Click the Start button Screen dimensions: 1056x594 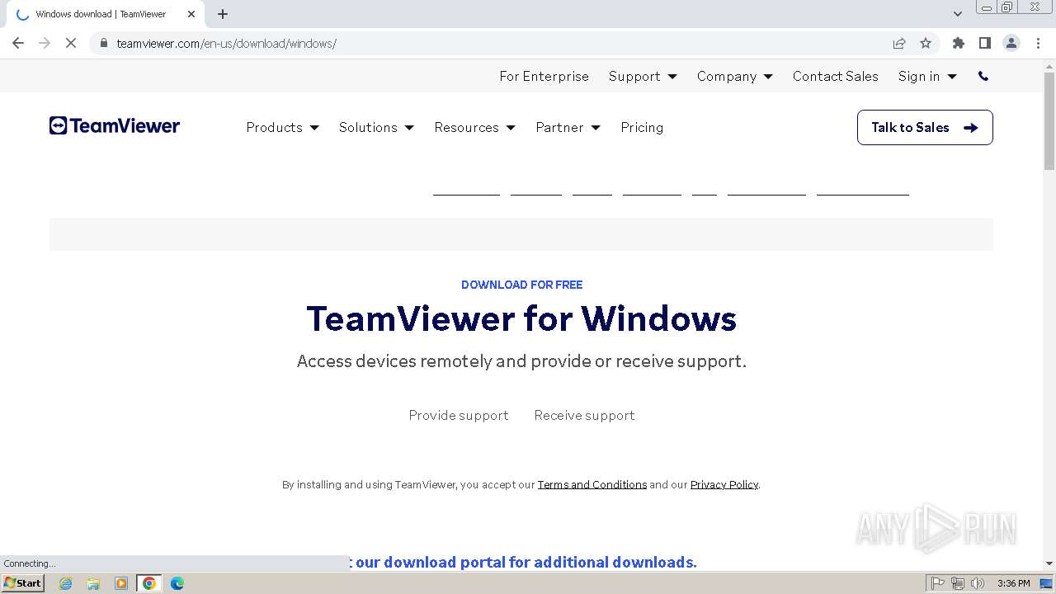[x=22, y=583]
